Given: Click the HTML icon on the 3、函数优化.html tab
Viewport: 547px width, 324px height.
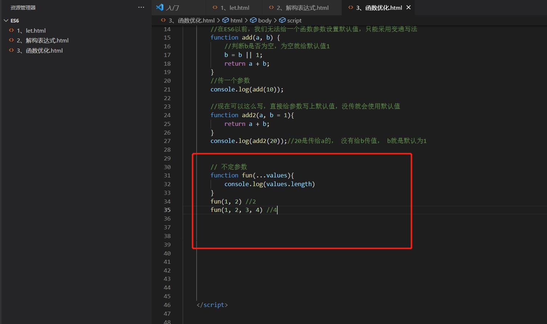Looking at the screenshot, I should click(x=351, y=7).
